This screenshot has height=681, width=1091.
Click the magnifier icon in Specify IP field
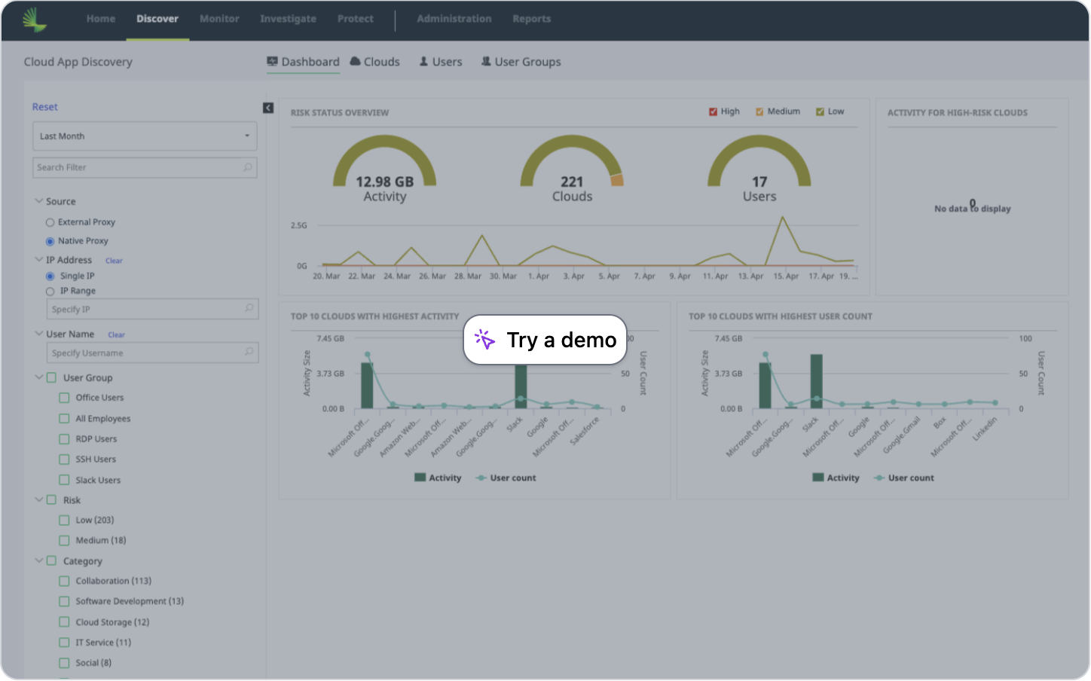(249, 309)
